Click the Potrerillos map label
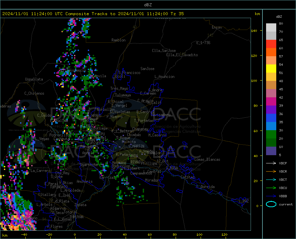Viewport: 296px width, 239px height. click(60, 135)
